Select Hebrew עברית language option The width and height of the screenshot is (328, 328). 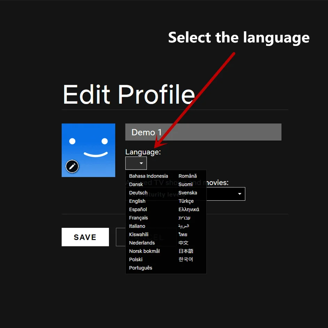184,218
